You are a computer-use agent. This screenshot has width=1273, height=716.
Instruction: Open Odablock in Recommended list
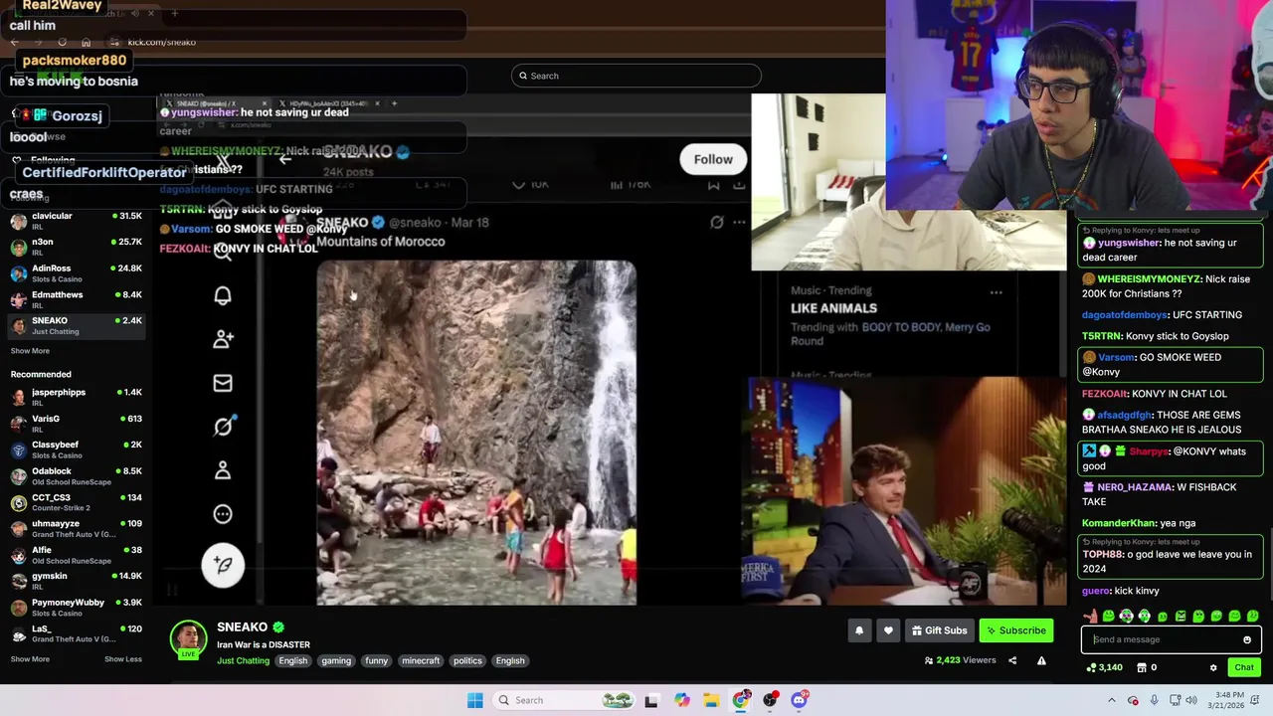click(77, 475)
